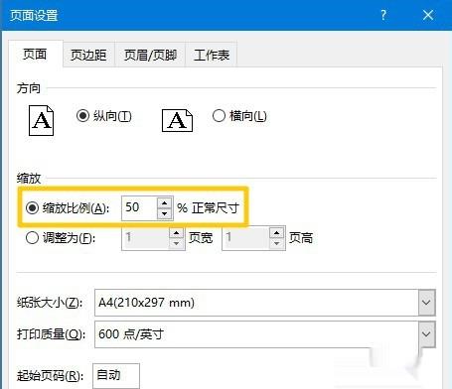Viewport: 452px width, 389px height.
Task: Expand the 纸张大小 dropdown arrow
Action: tap(426, 303)
